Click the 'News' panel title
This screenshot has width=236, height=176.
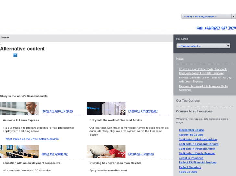pos(180,59)
